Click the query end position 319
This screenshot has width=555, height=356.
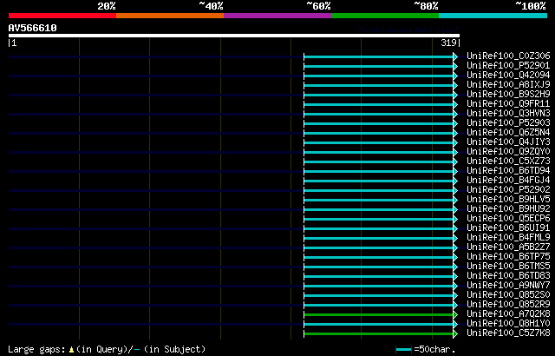[448, 43]
